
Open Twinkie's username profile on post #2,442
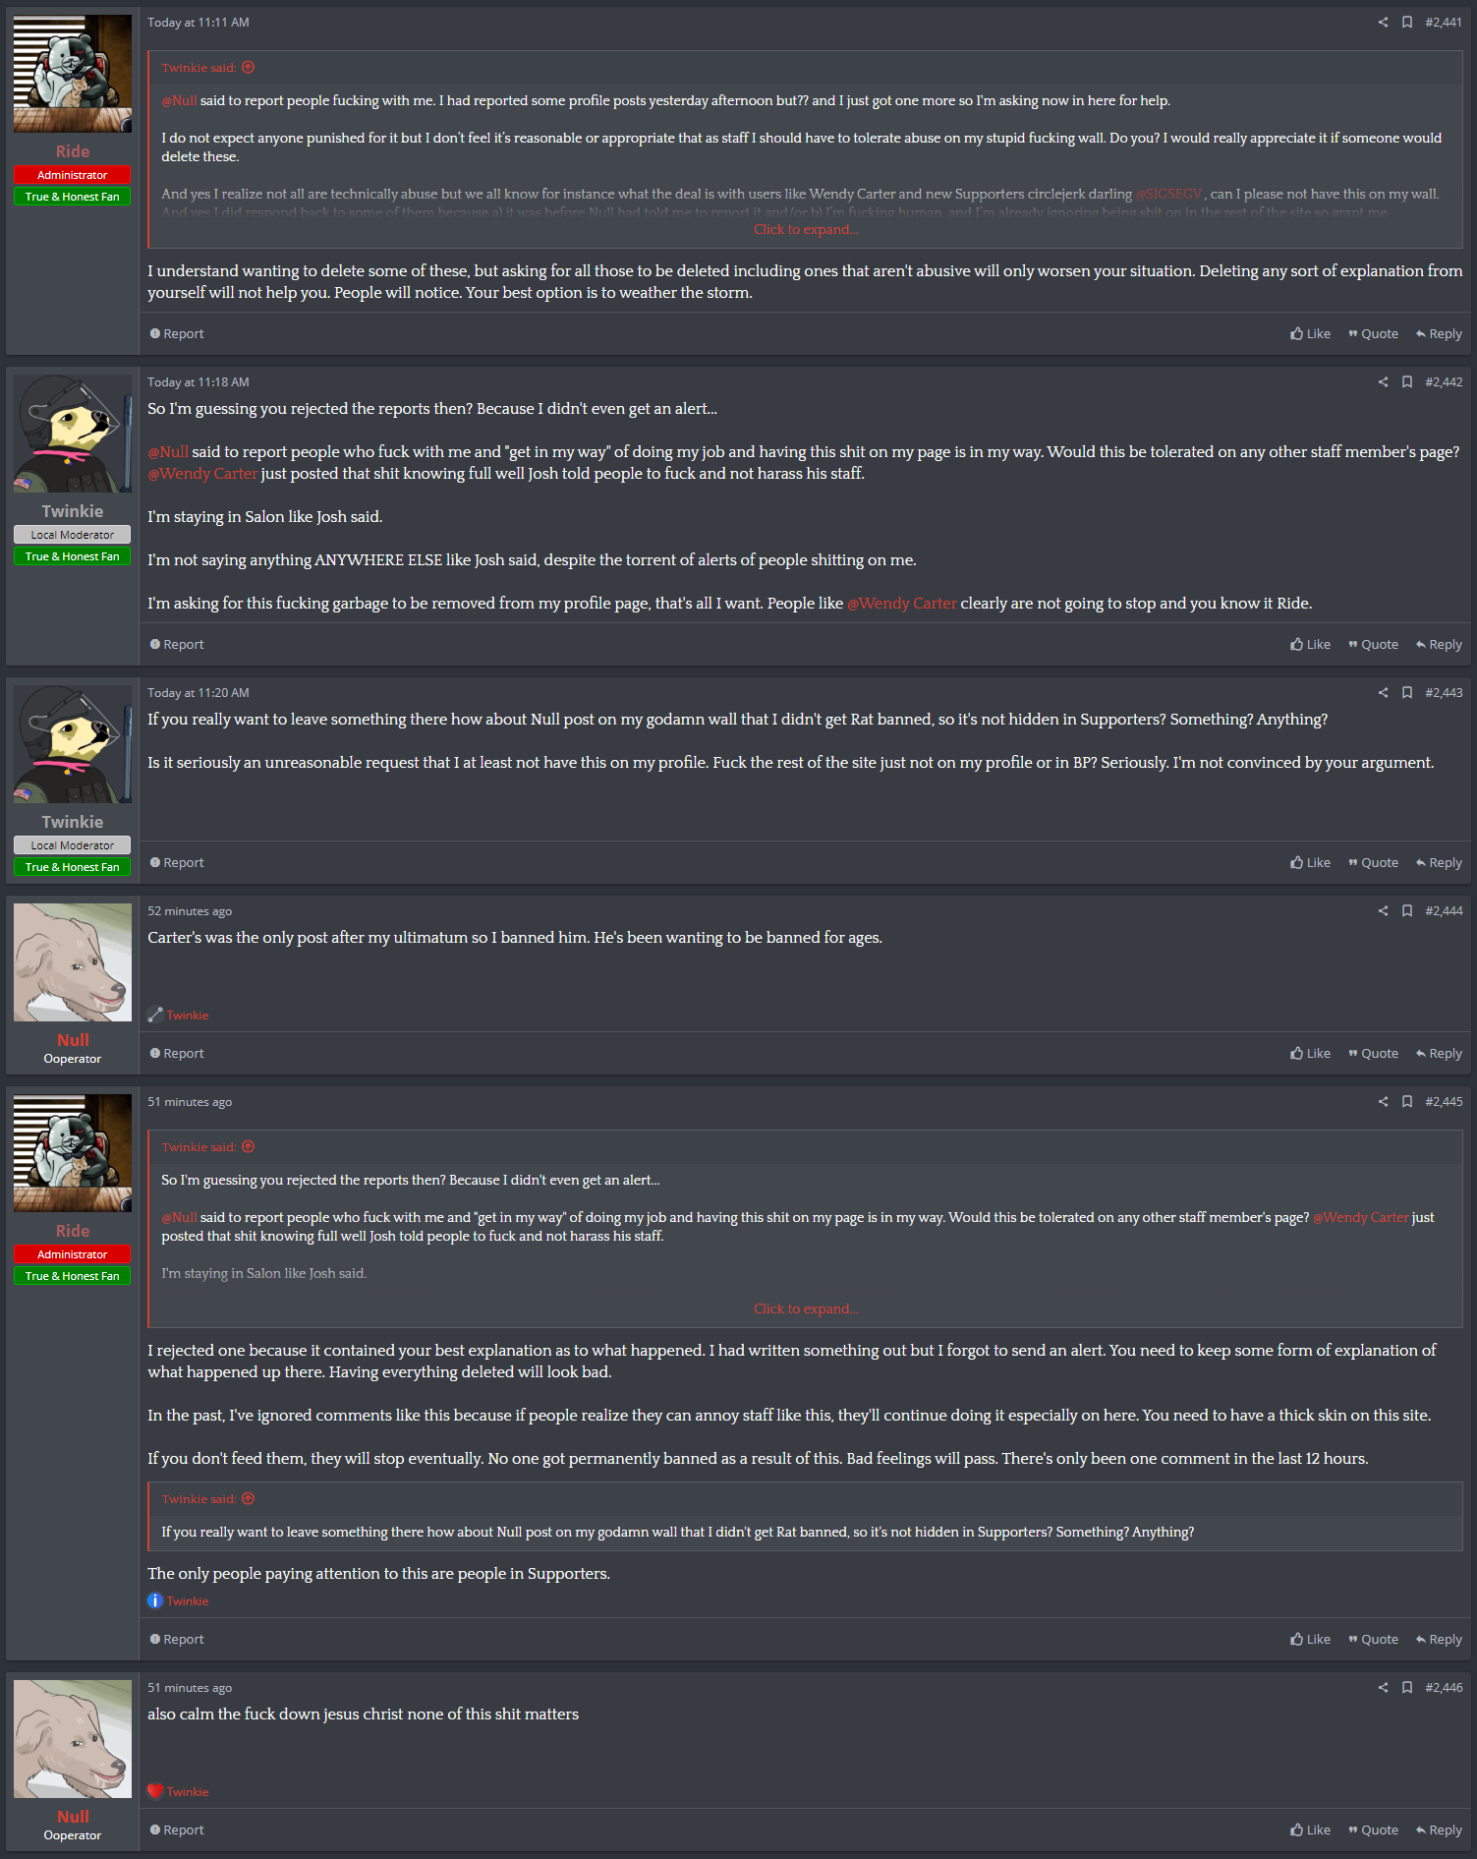[x=73, y=511]
